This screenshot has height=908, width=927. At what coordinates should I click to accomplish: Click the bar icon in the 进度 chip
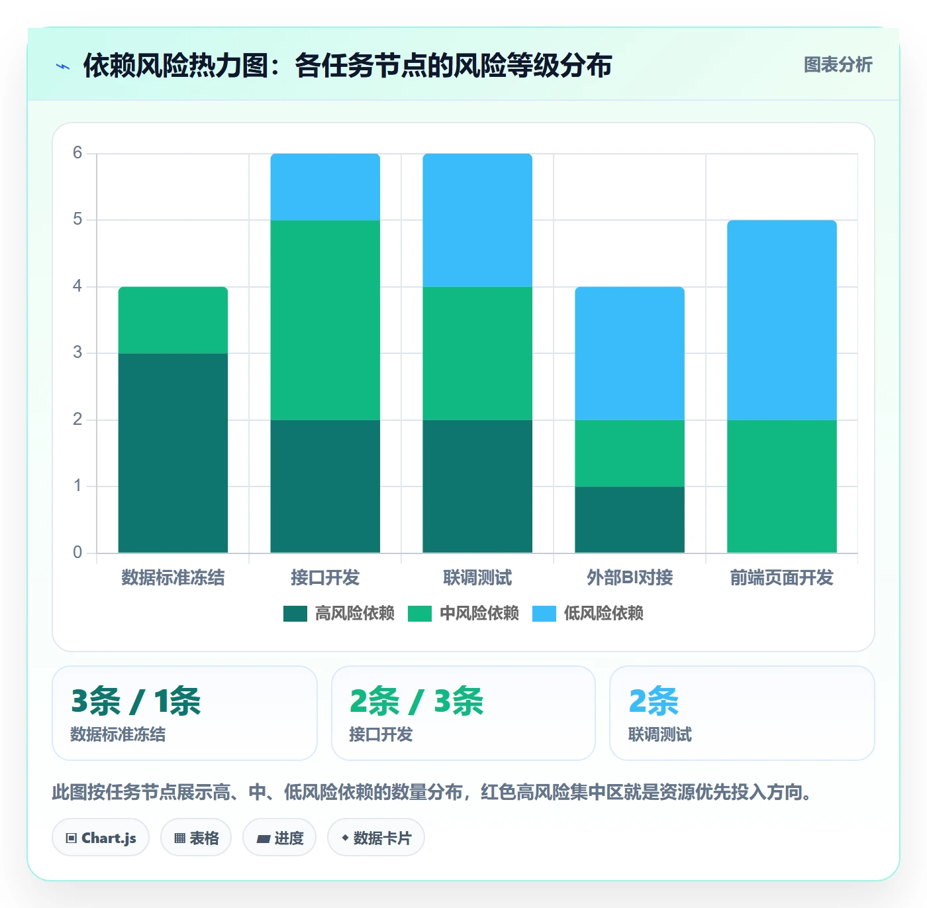tap(263, 839)
